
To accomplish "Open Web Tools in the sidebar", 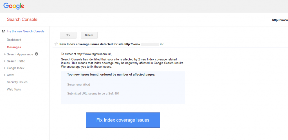I will [14, 89].
